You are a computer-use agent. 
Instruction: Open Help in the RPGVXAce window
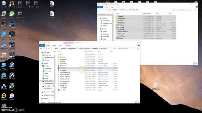[x=139, y=46]
